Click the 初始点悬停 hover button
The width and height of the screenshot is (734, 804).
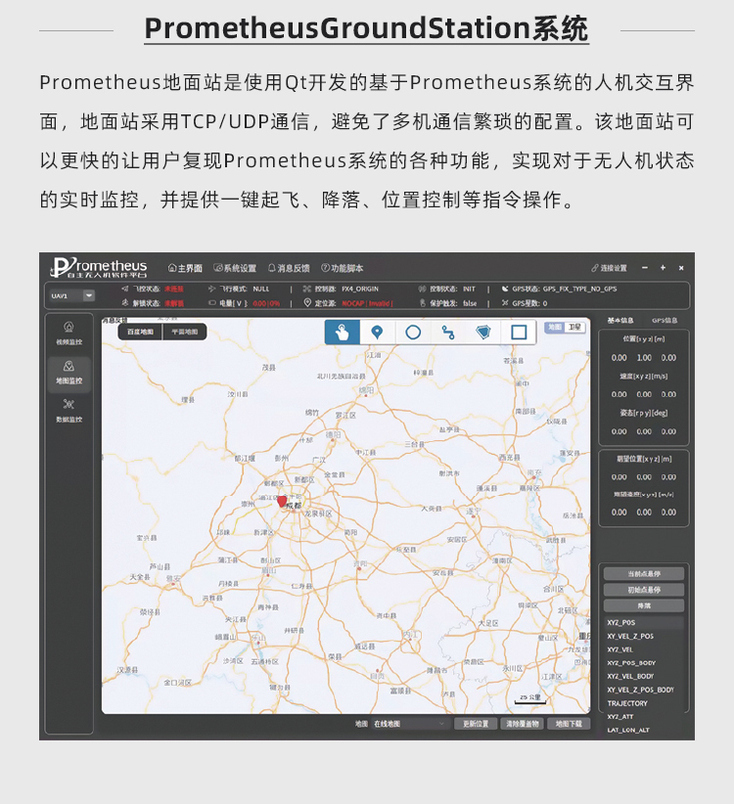coord(644,590)
